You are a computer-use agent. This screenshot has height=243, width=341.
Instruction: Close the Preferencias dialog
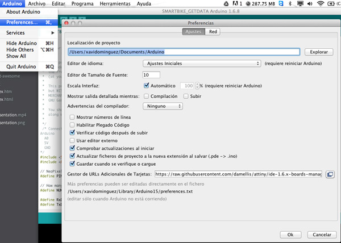66,23
